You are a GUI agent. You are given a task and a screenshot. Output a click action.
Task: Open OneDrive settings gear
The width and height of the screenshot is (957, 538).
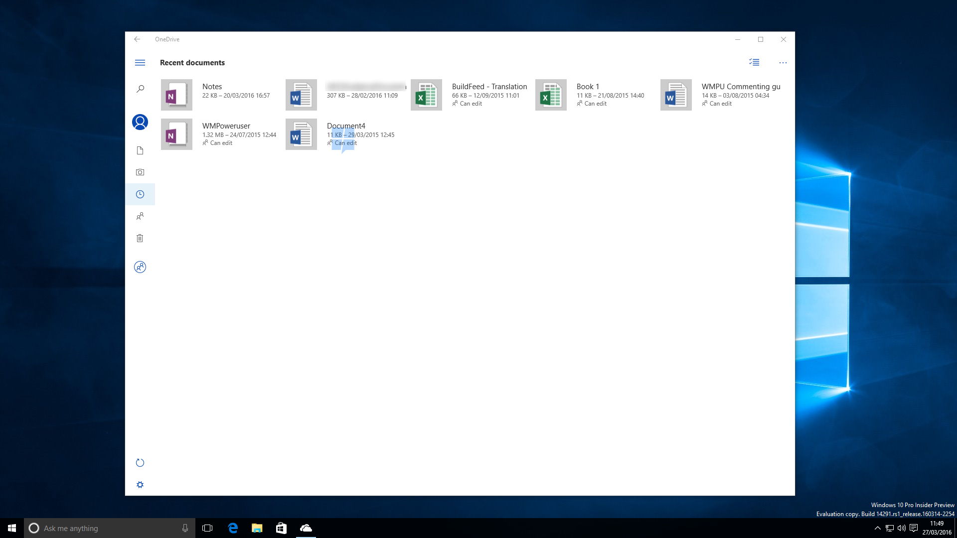[x=140, y=485]
